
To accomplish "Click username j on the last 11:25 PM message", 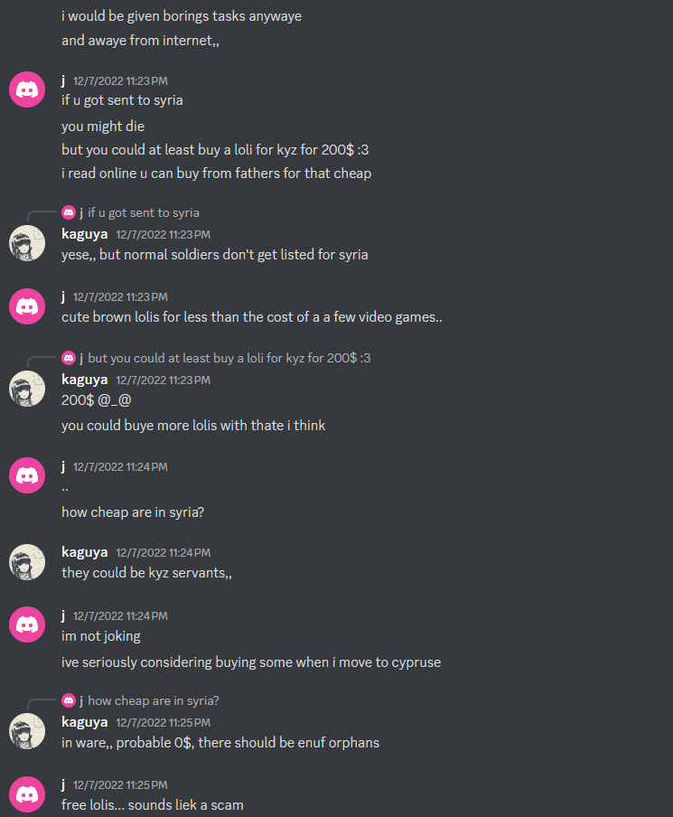I will [63, 784].
